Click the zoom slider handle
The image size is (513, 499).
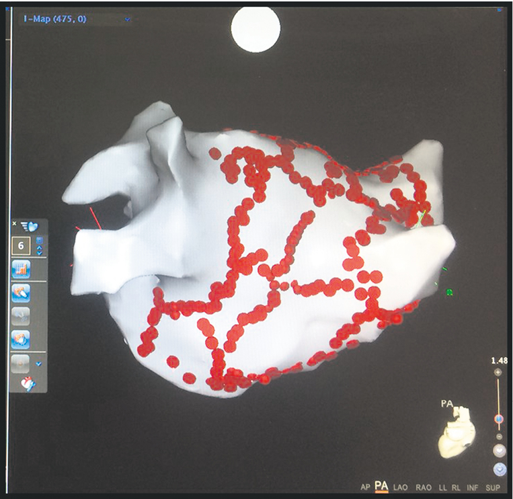click(x=498, y=419)
